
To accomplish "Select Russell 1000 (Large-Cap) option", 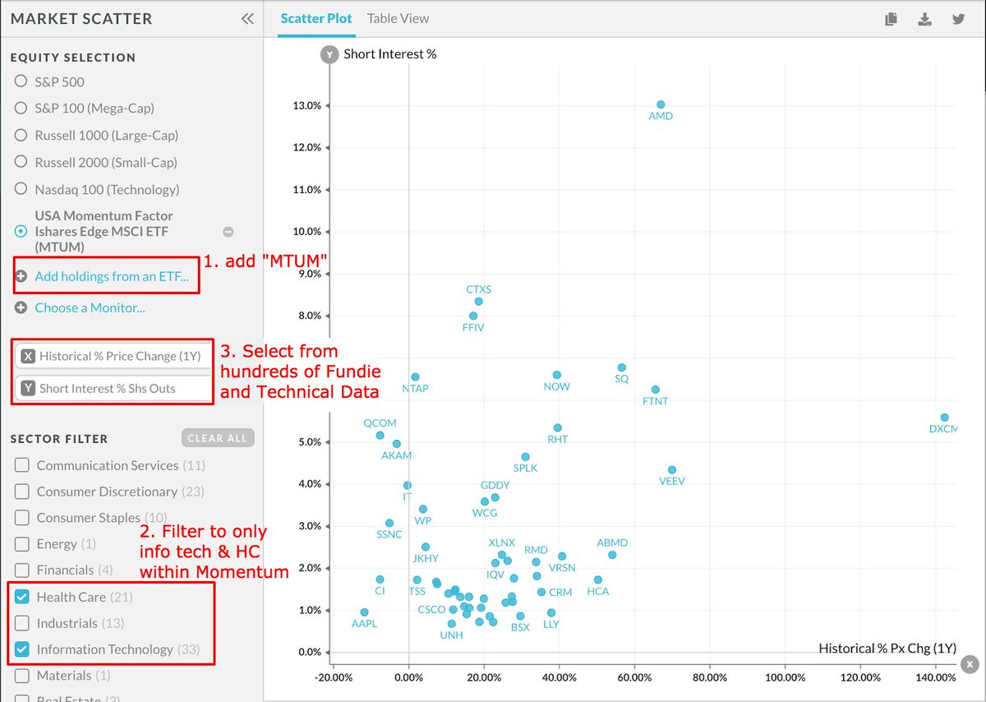I will point(21,135).
